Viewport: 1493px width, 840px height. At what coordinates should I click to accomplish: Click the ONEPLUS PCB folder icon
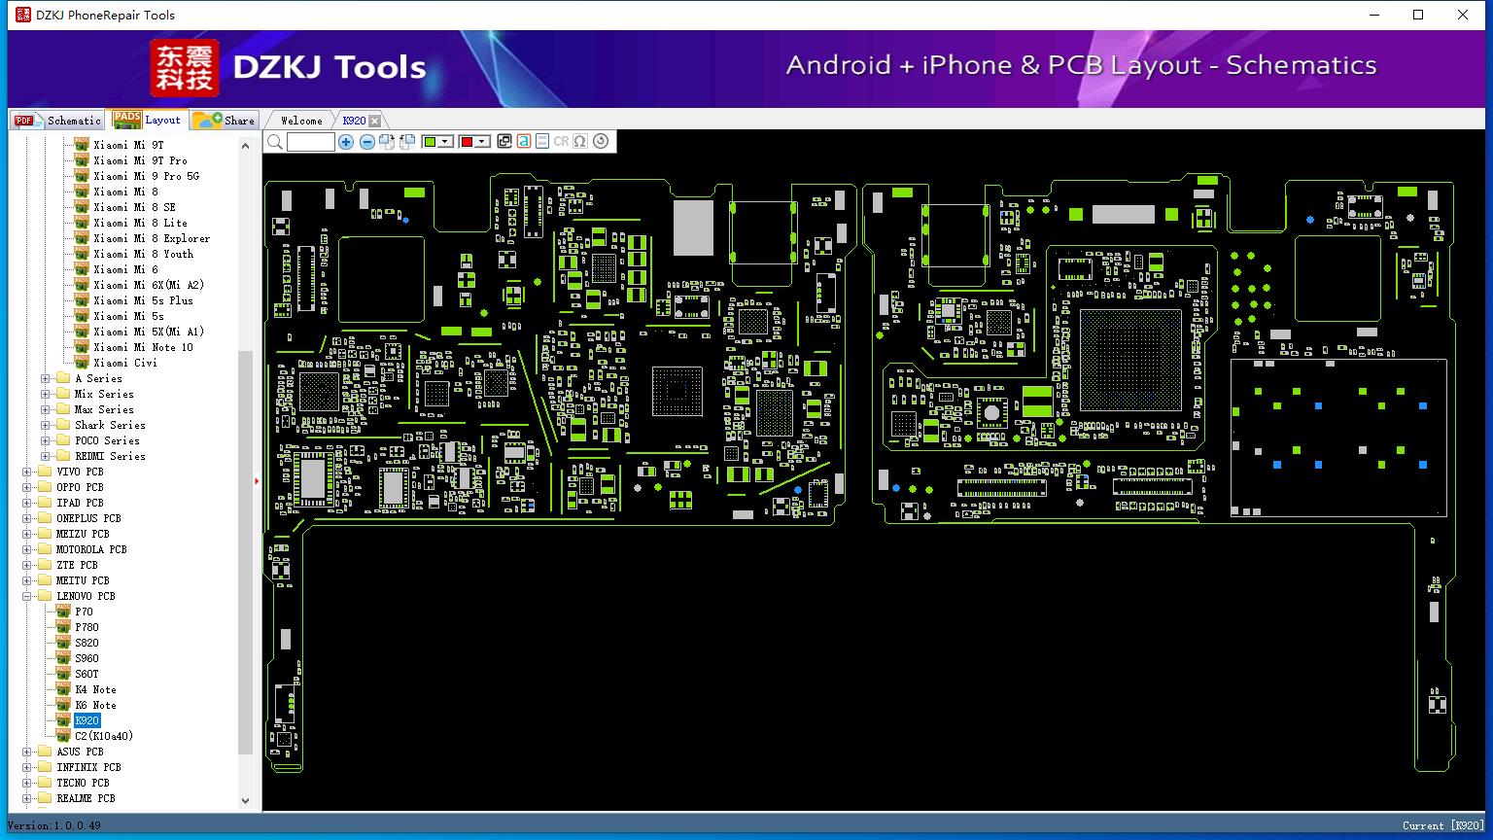[x=45, y=518]
